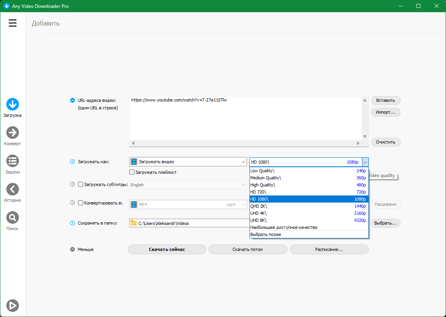
Task: Open the Загружать видео dropdown
Action: [x=188, y=162]
